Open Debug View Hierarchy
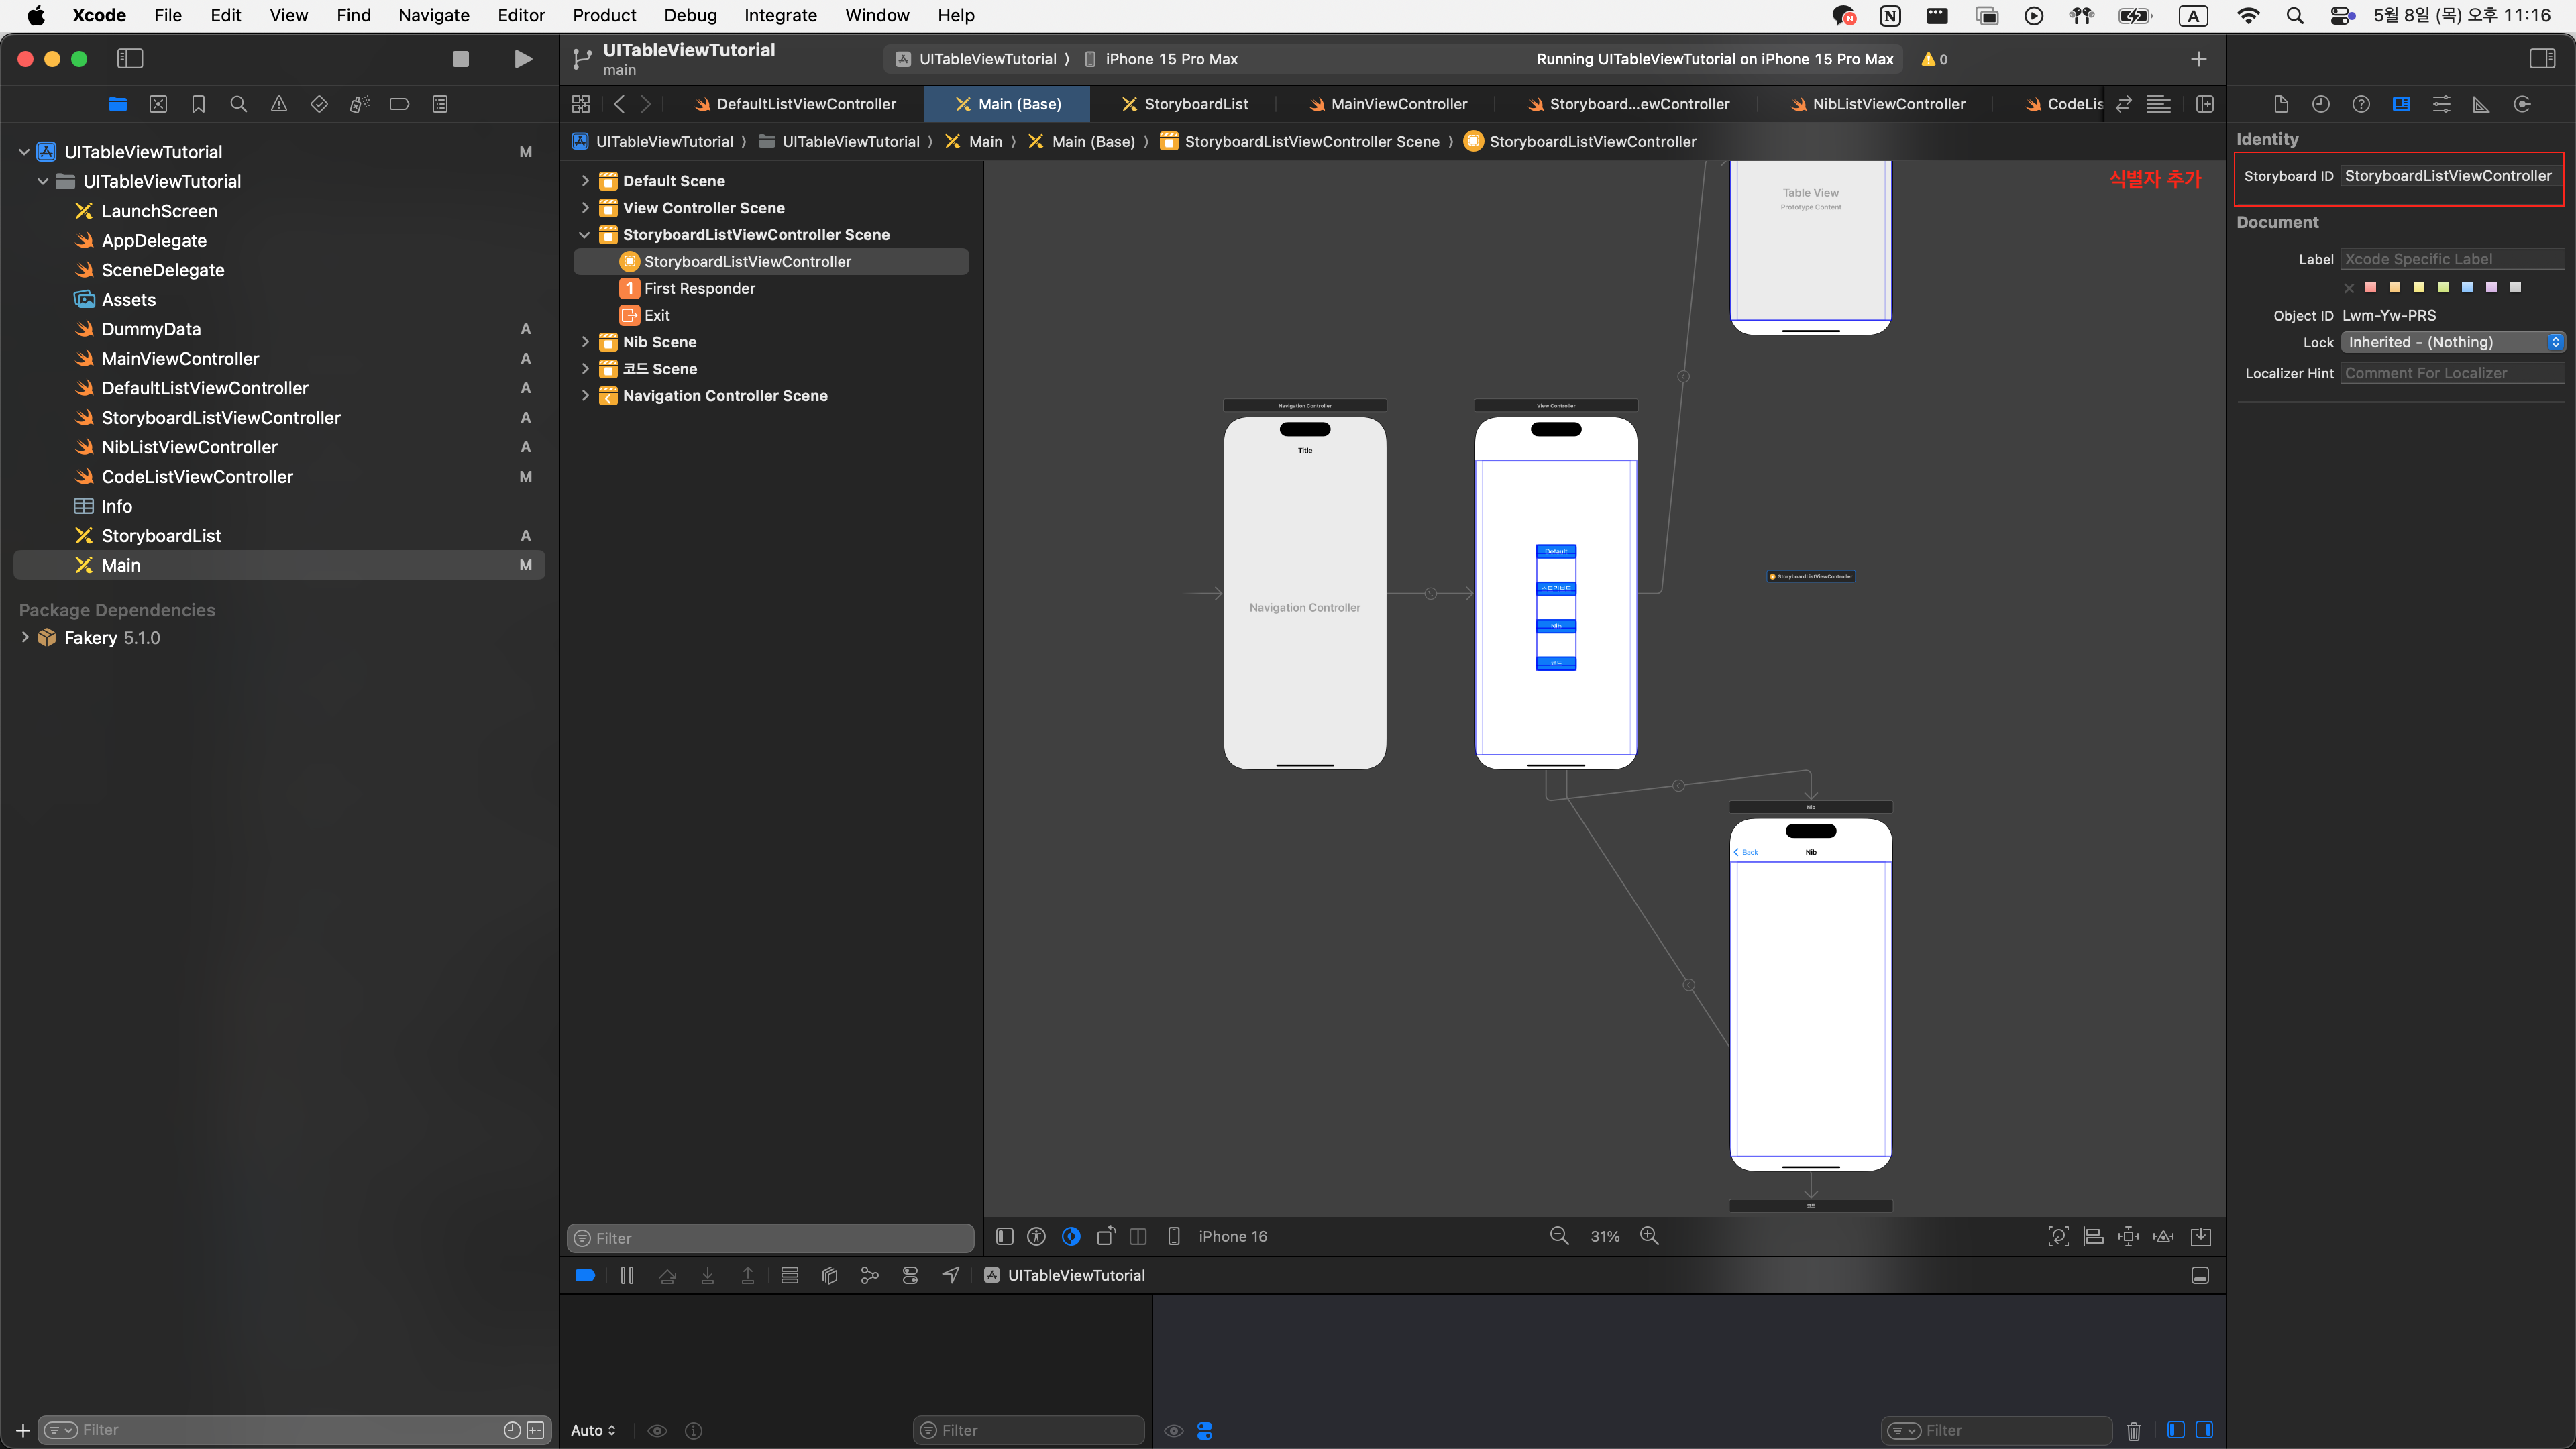2576x1449 pixels. pos(830,1275)
